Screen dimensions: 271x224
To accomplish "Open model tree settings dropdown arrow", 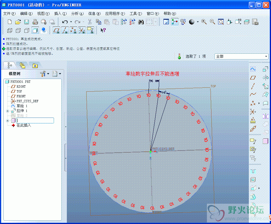I will tap(48, 74).
